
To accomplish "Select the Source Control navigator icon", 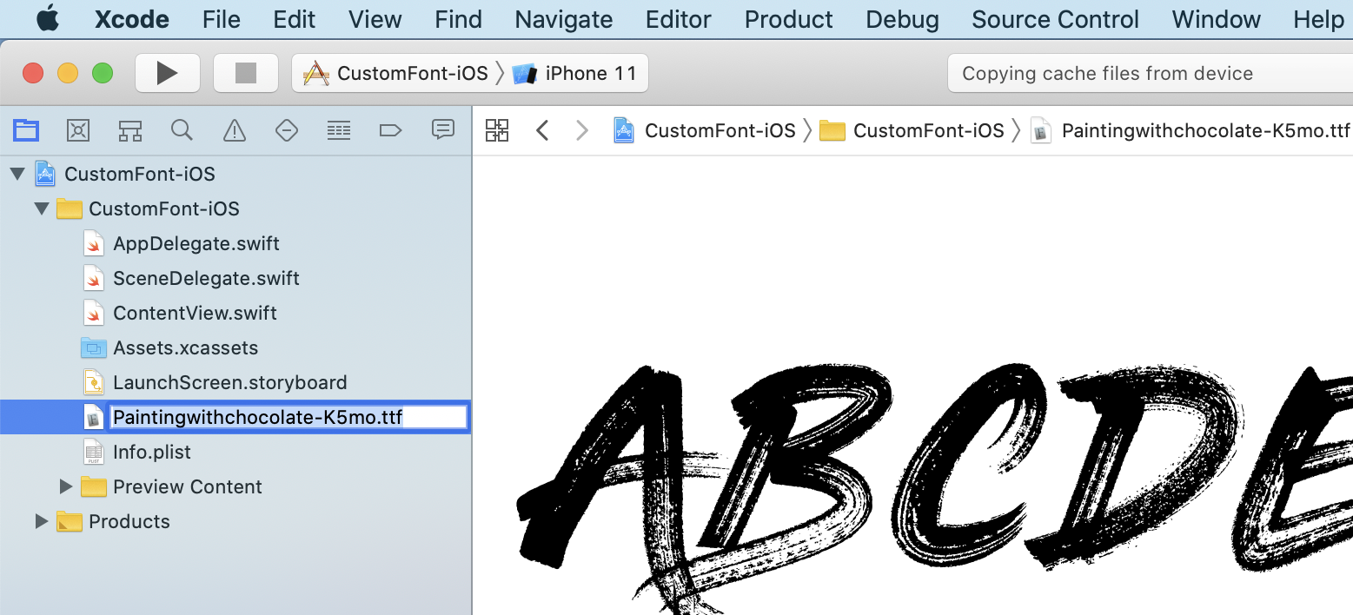I will pyautogui.click(x=78, y=130).
